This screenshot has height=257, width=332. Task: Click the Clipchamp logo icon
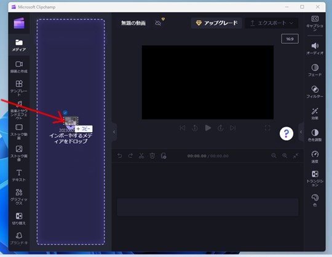(x=19, y=23)
